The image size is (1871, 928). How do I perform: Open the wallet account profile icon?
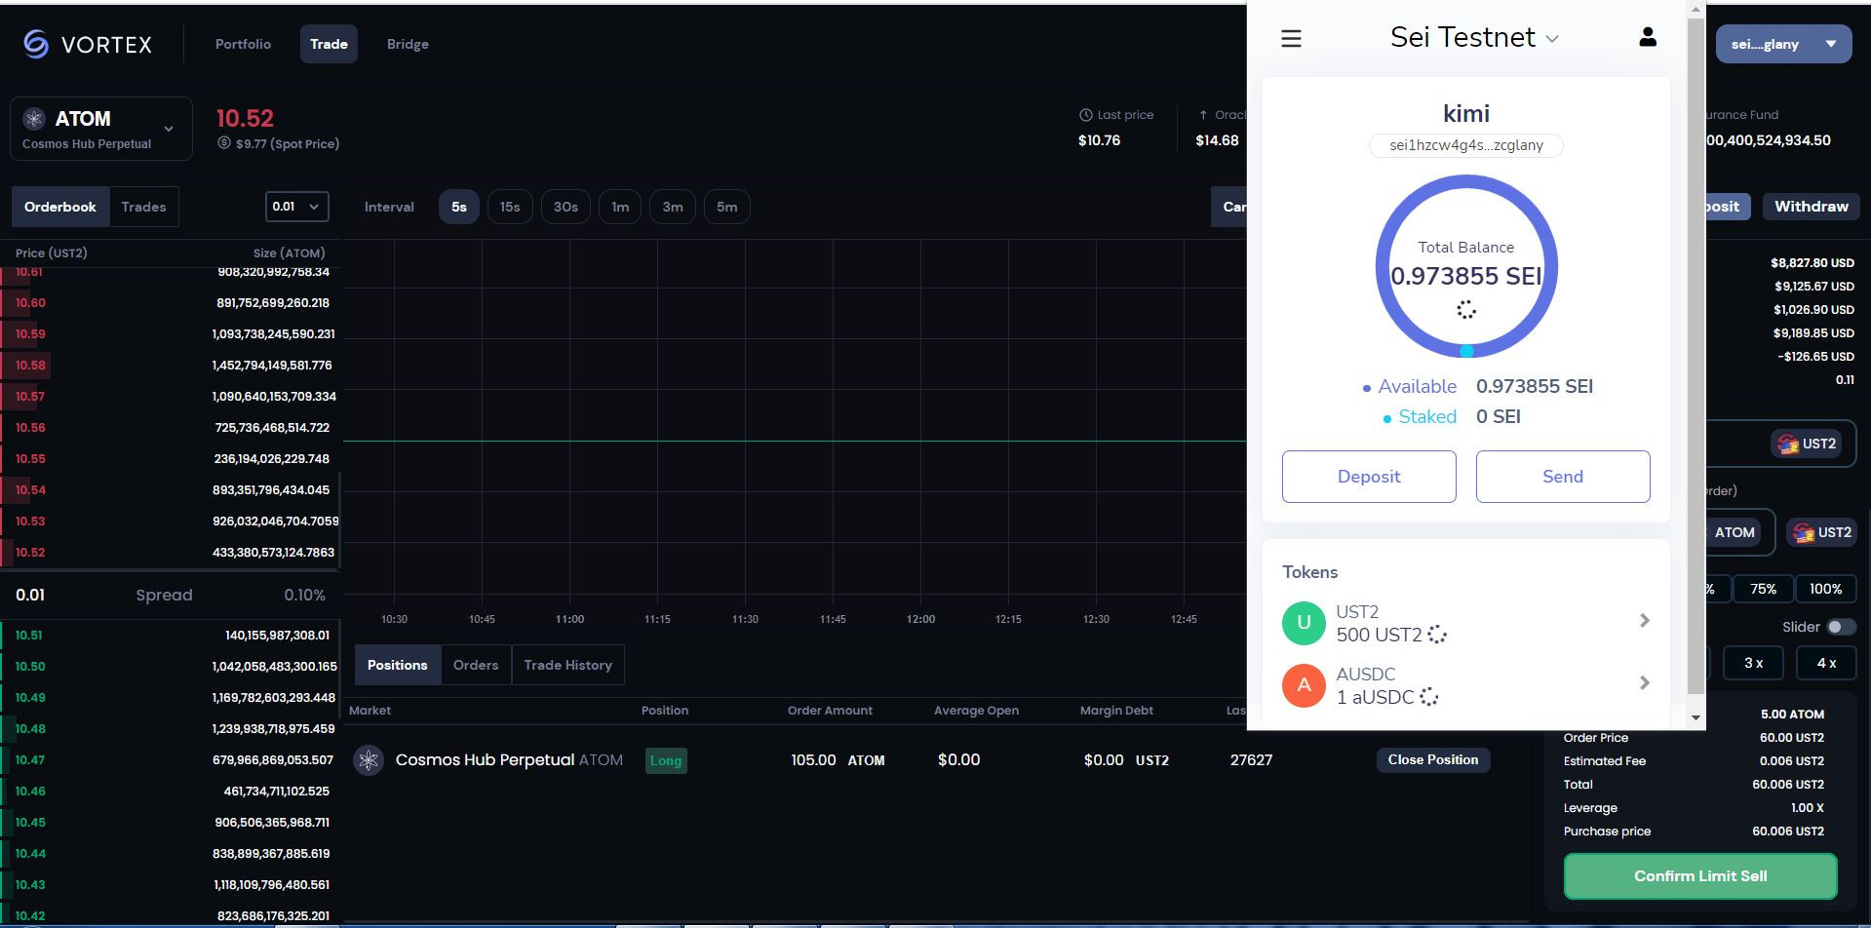click(1648, 37)
